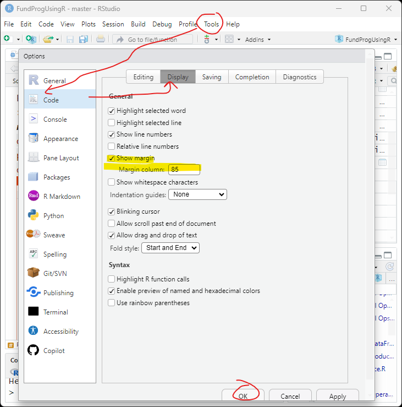This screenshot has width=402, height=407.
Task: Click the Save document toolbar icon
Action: point(70,39)
